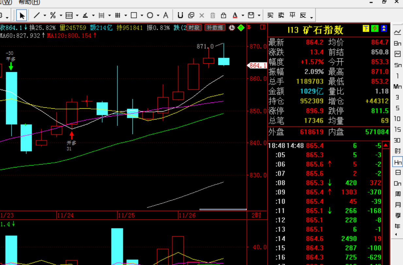Switch to the 年 (yearly) period
The height and width of the screenshot is (265, 403).
[397, 226]
